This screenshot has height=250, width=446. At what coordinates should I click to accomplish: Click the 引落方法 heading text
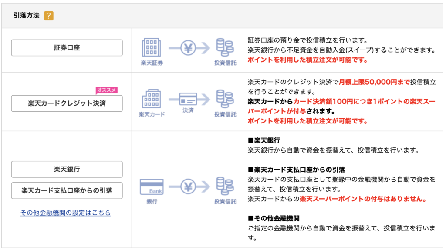click(x=27, y=15)
